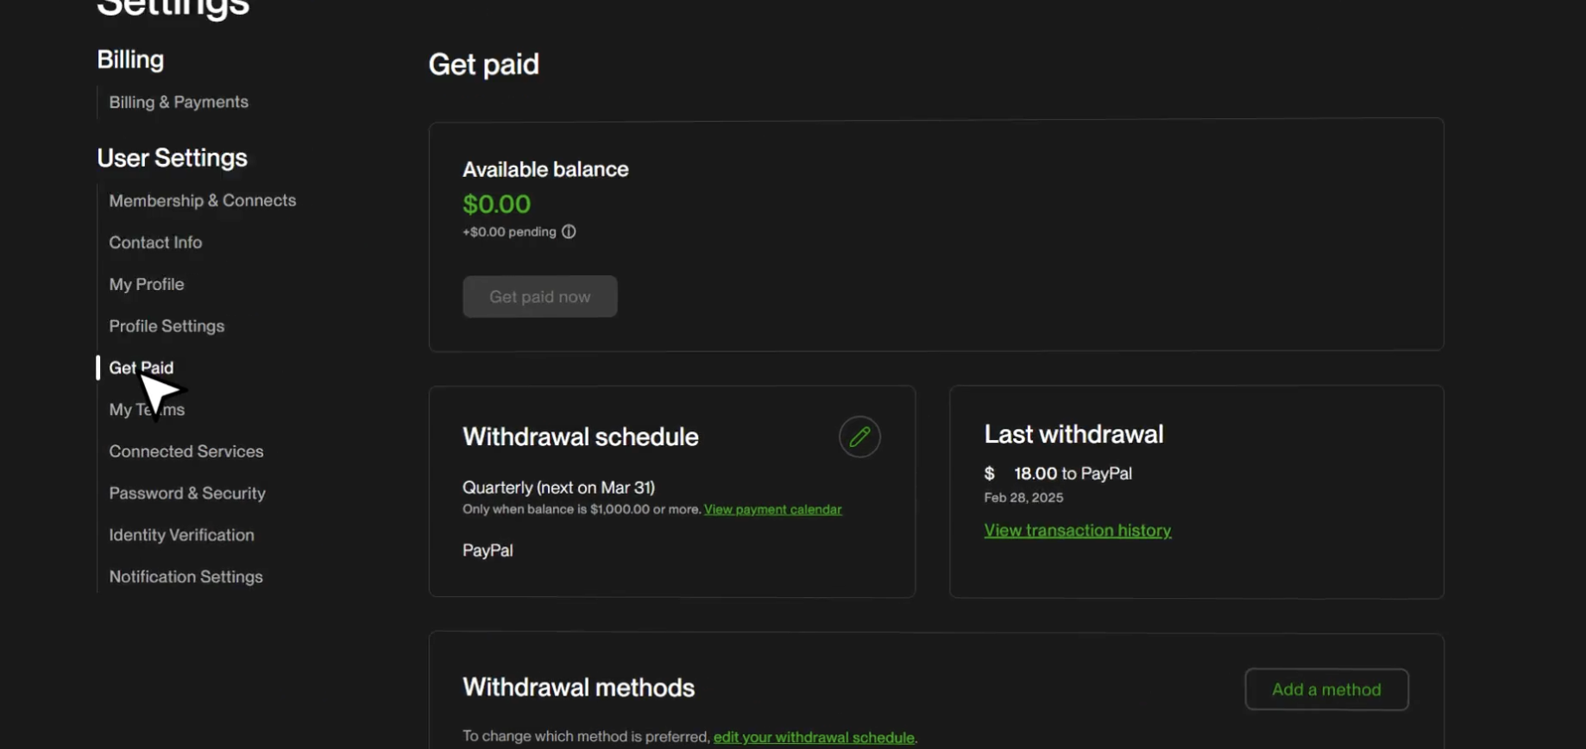Open Billing & Payments settings
1586x749 pixels.
tap(179, 102)
